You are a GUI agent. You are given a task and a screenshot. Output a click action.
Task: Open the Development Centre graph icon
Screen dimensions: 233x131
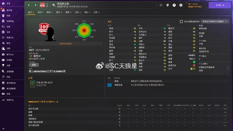click(3, 100)
